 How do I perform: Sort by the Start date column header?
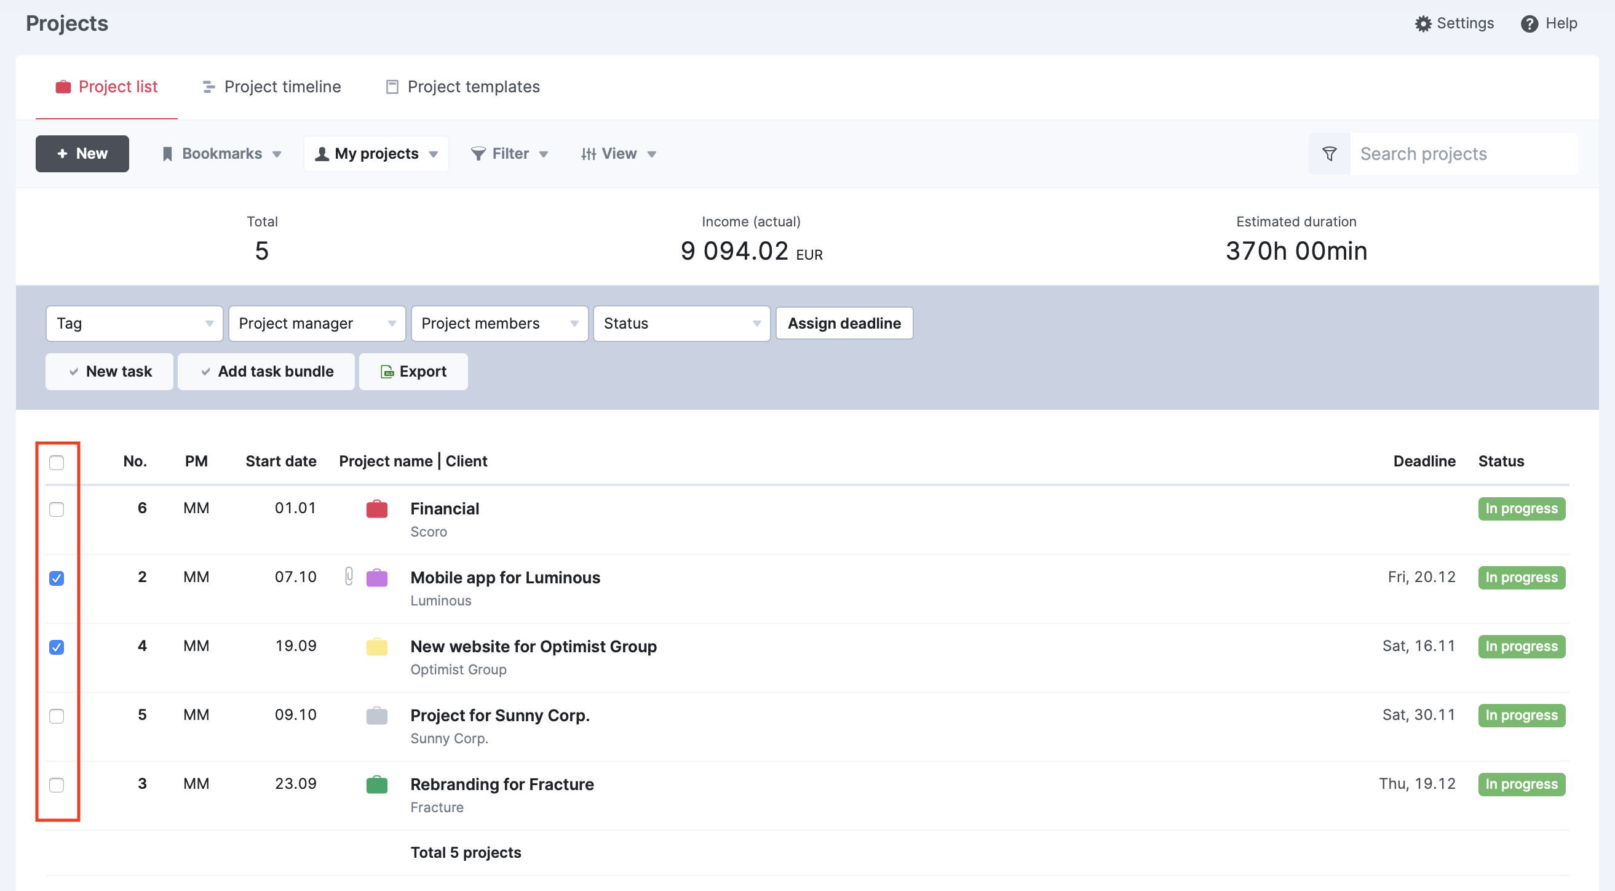tap(281, 462)
